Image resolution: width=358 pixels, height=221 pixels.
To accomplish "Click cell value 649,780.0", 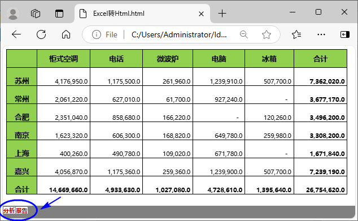I will (228, 136).
